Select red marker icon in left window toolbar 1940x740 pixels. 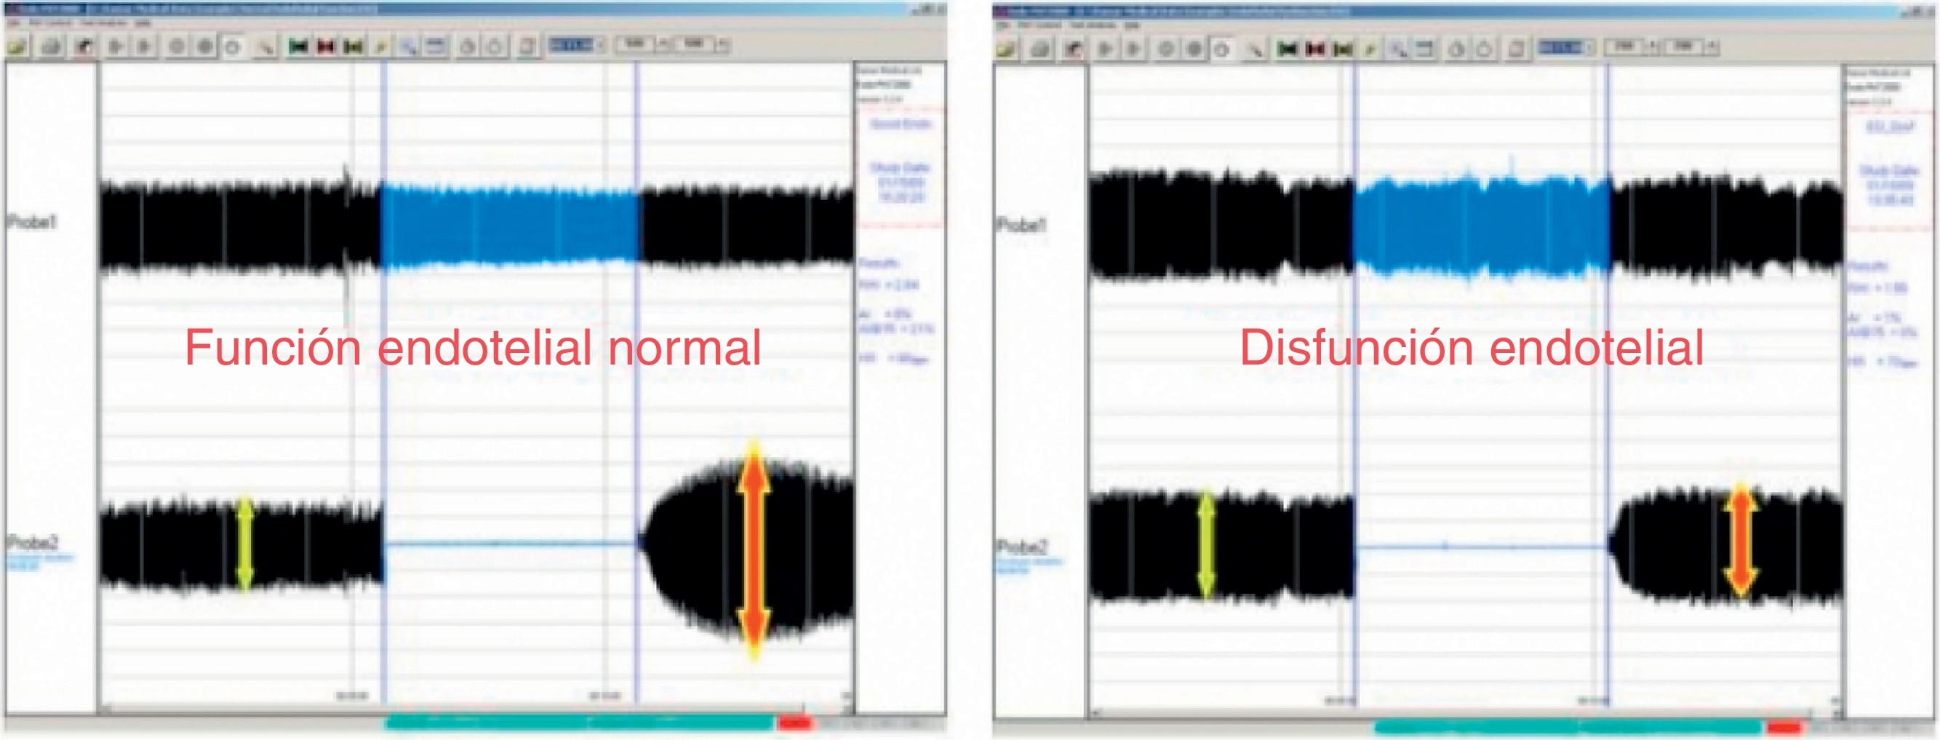click(x=326, y=47)
